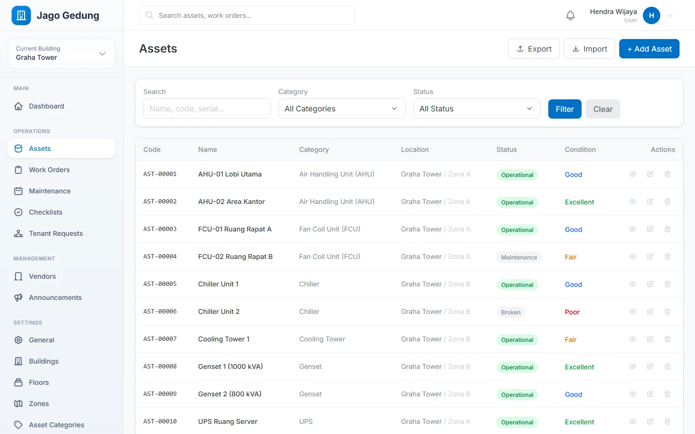This screenshot has height=434, width=695.
Task: View details of Chiller Unit 2
Action: pos(633,312)
